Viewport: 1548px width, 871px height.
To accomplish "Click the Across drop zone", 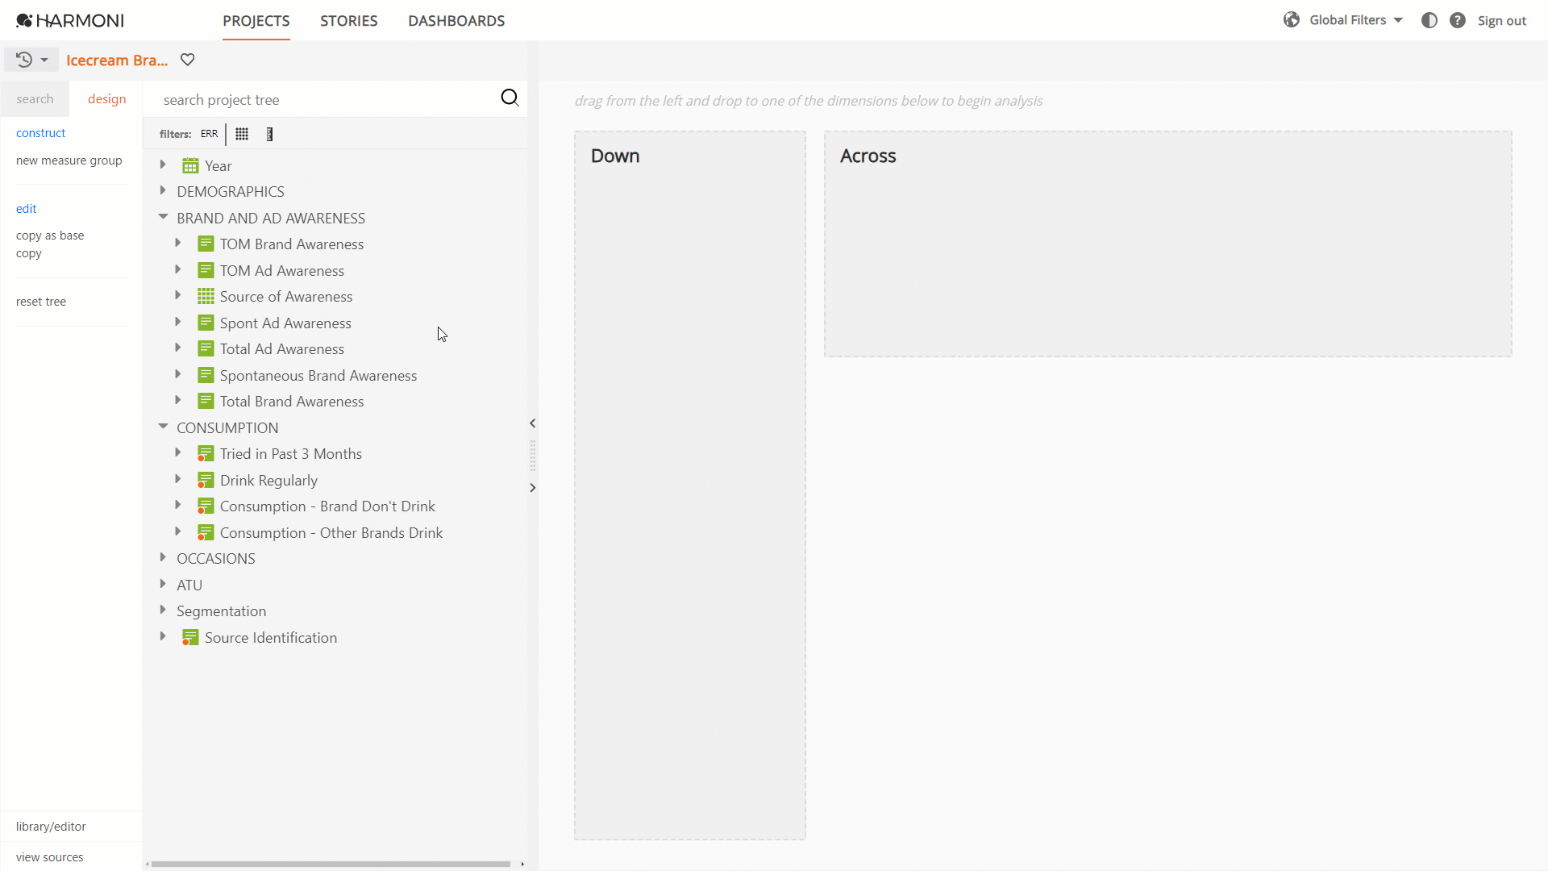I will tap(1167, 244).
